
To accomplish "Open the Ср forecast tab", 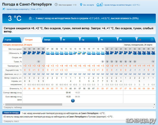I will click(x=89, y=40).
